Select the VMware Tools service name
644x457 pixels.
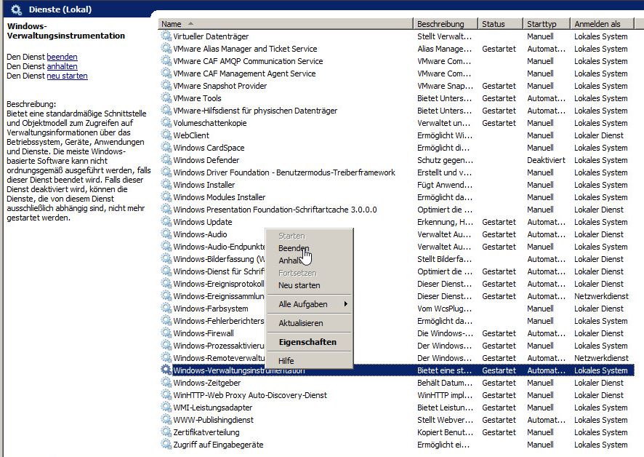pyautogui.click(x=197, y=98)
